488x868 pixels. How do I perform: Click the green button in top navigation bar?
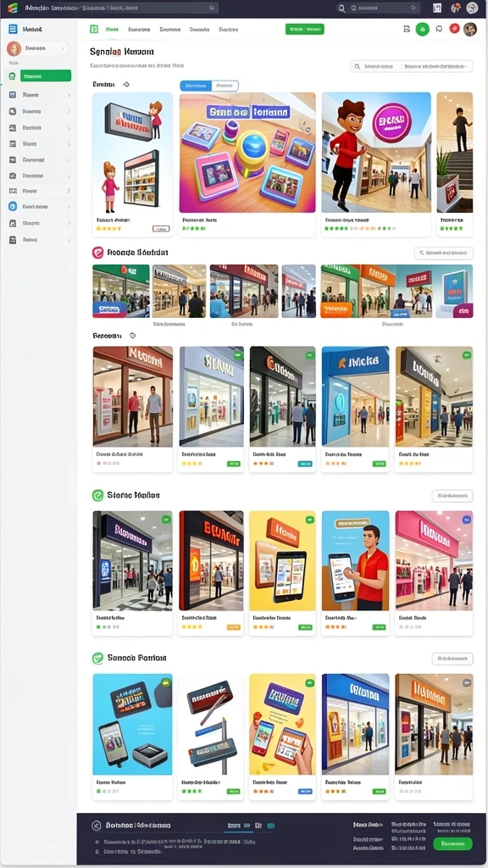305,30
